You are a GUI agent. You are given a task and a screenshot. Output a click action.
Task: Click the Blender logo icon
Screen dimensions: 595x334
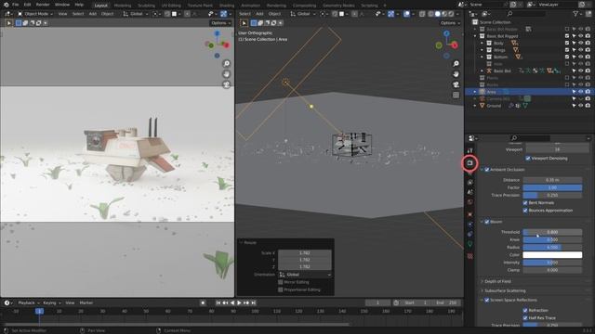[x=7, y=5]
